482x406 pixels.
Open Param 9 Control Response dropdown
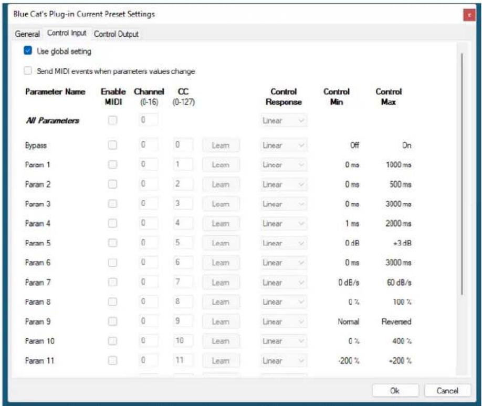pos(284,322)
